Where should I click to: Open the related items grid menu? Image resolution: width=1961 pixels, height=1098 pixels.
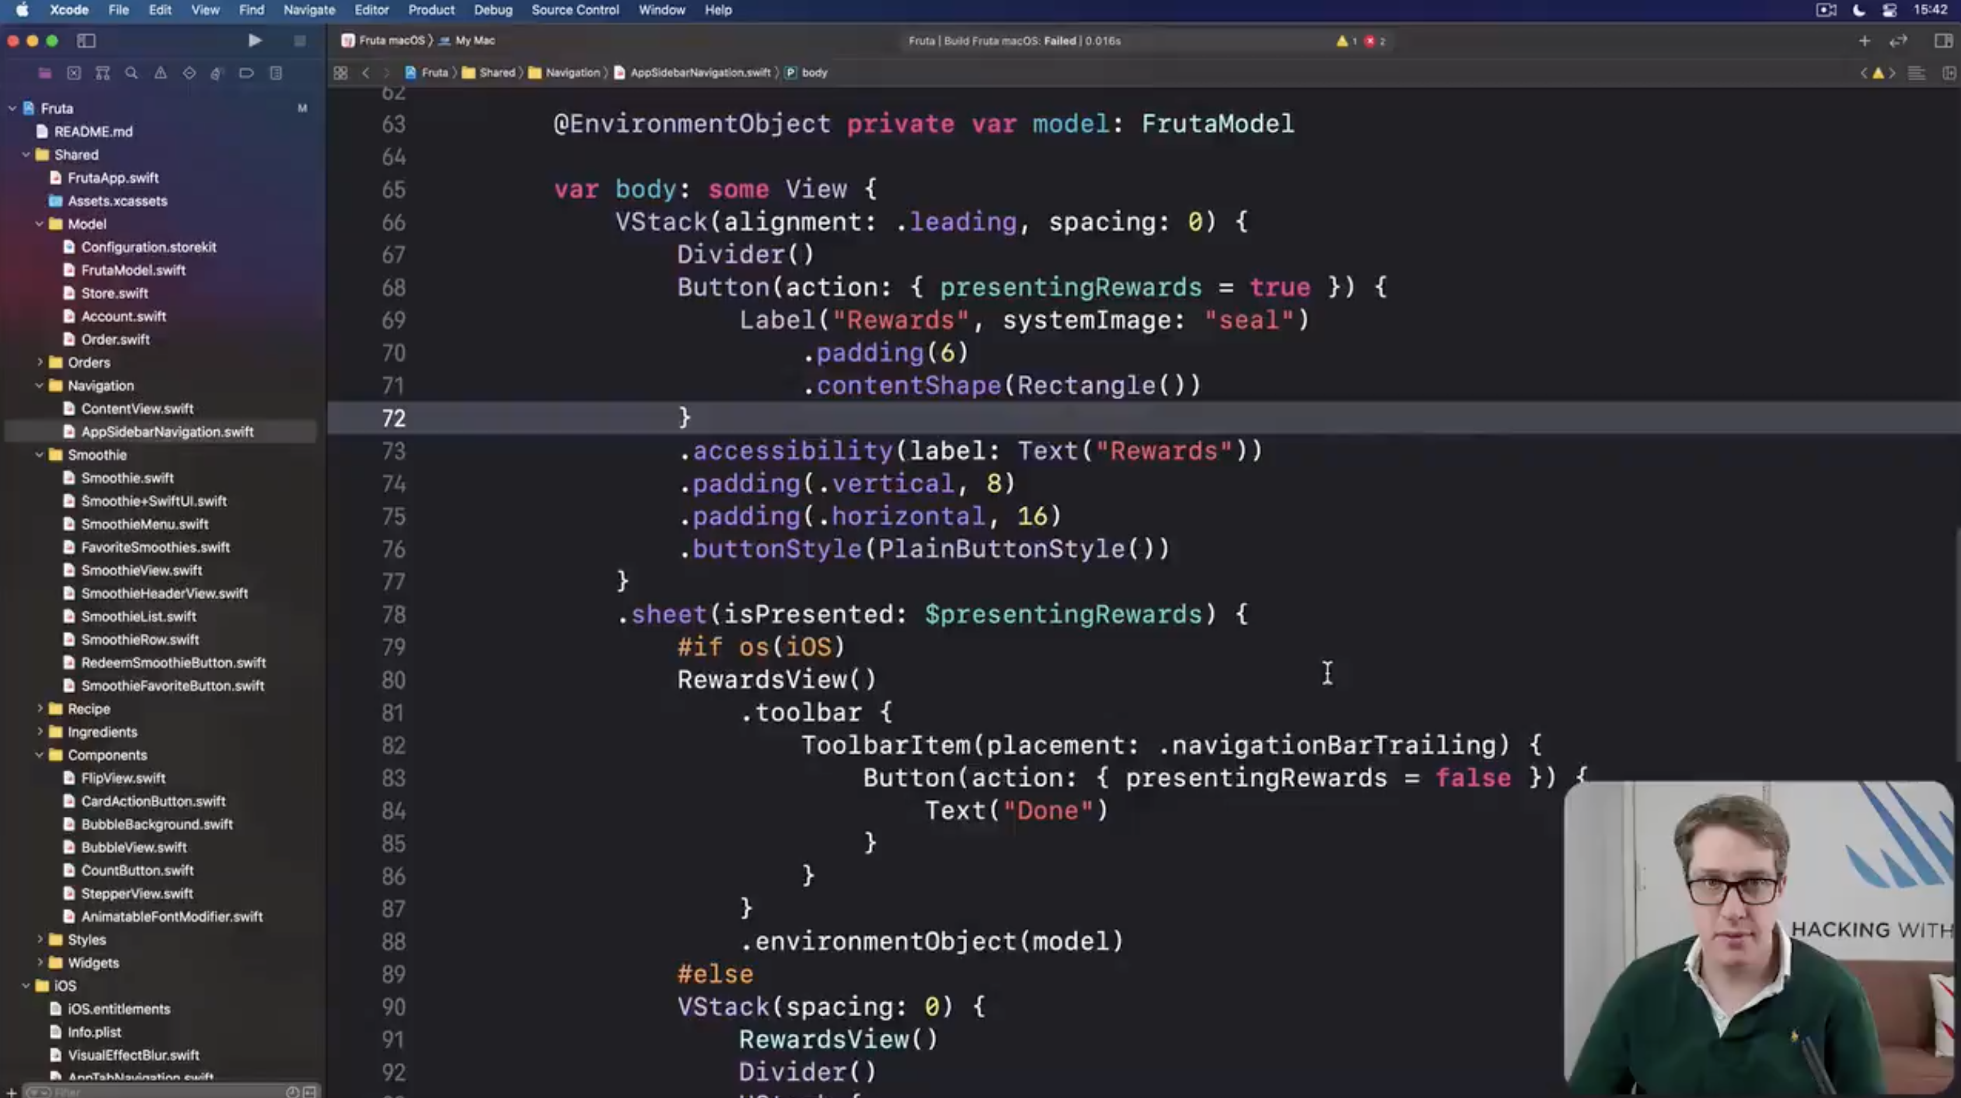coord(340,73)
